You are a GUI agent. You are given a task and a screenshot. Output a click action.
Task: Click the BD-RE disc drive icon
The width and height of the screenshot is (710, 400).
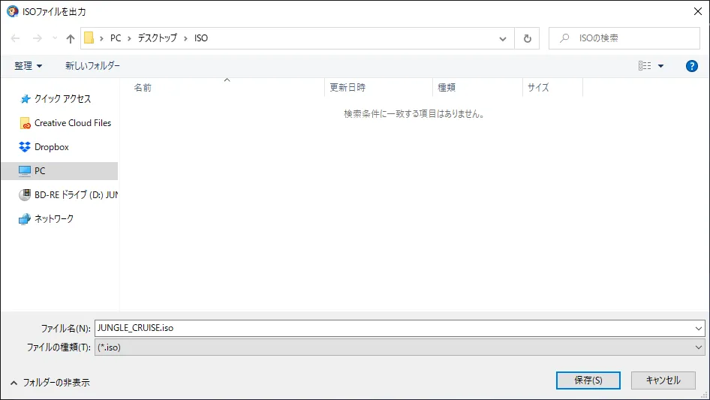[x=25, y=195]
